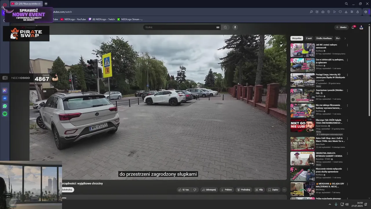Start voice search with microphone icon
This screenshot has height=209, width=371.
pos(235,27)
